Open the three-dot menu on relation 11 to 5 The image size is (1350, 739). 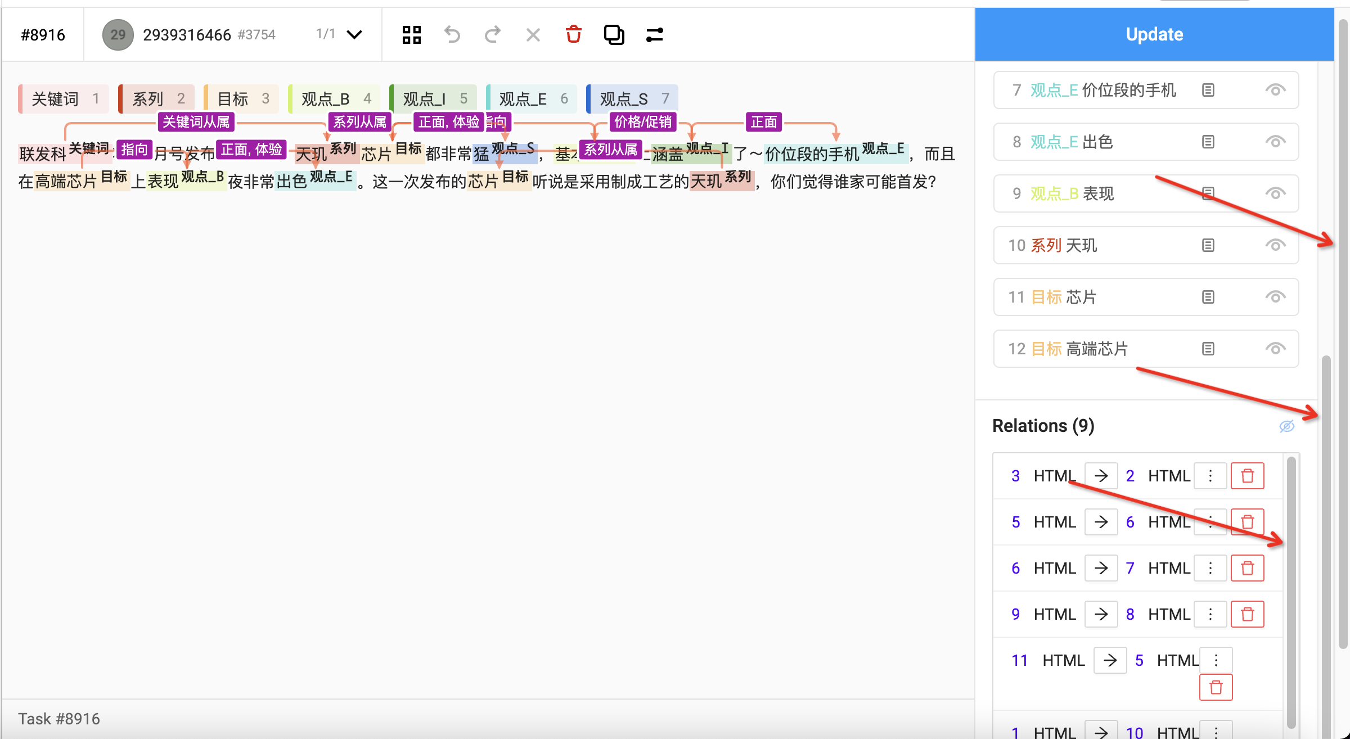click(x=1215, y=659)
